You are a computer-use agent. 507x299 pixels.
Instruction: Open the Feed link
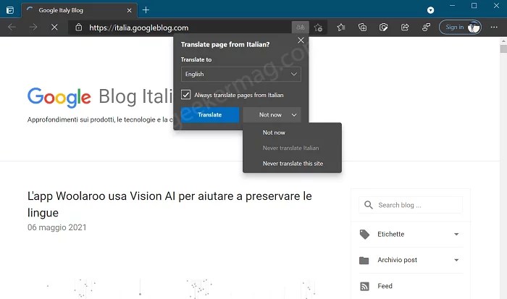click(385, 286)
